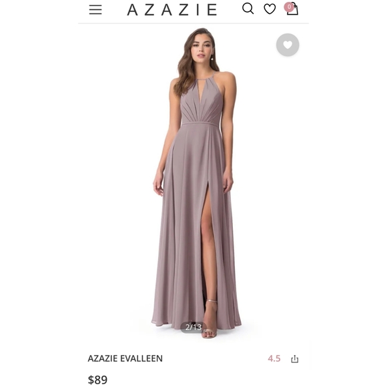
Task: Open the wishlist heart in header
Action: pyautogui.click(x=270, y=9)
